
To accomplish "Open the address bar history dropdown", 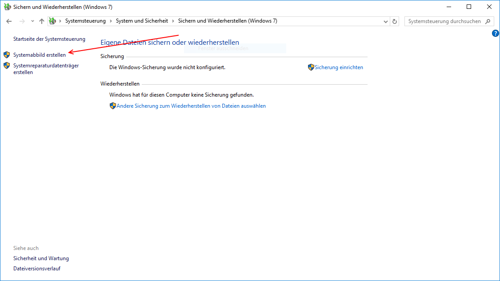I will click(x=385, y=21).
